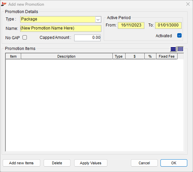Click the filled-rows select all icon
Screen dimensions: 193x172
coord(173,49)
